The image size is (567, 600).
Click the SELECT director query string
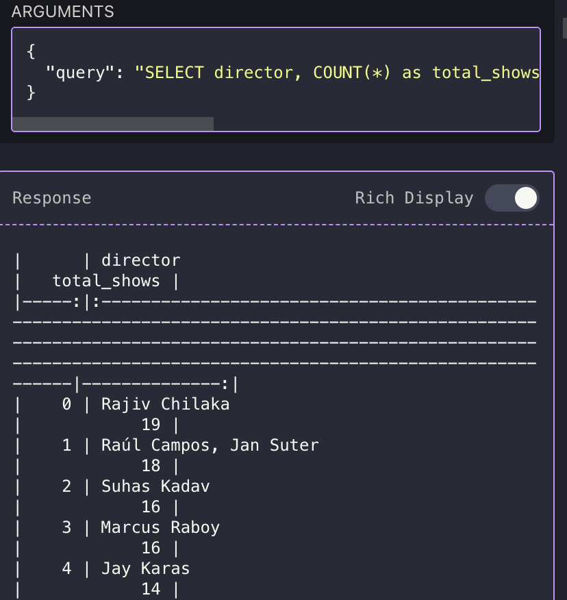(x=337, y=73)
